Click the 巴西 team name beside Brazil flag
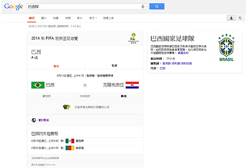246x168 pixels. point(50,85)
